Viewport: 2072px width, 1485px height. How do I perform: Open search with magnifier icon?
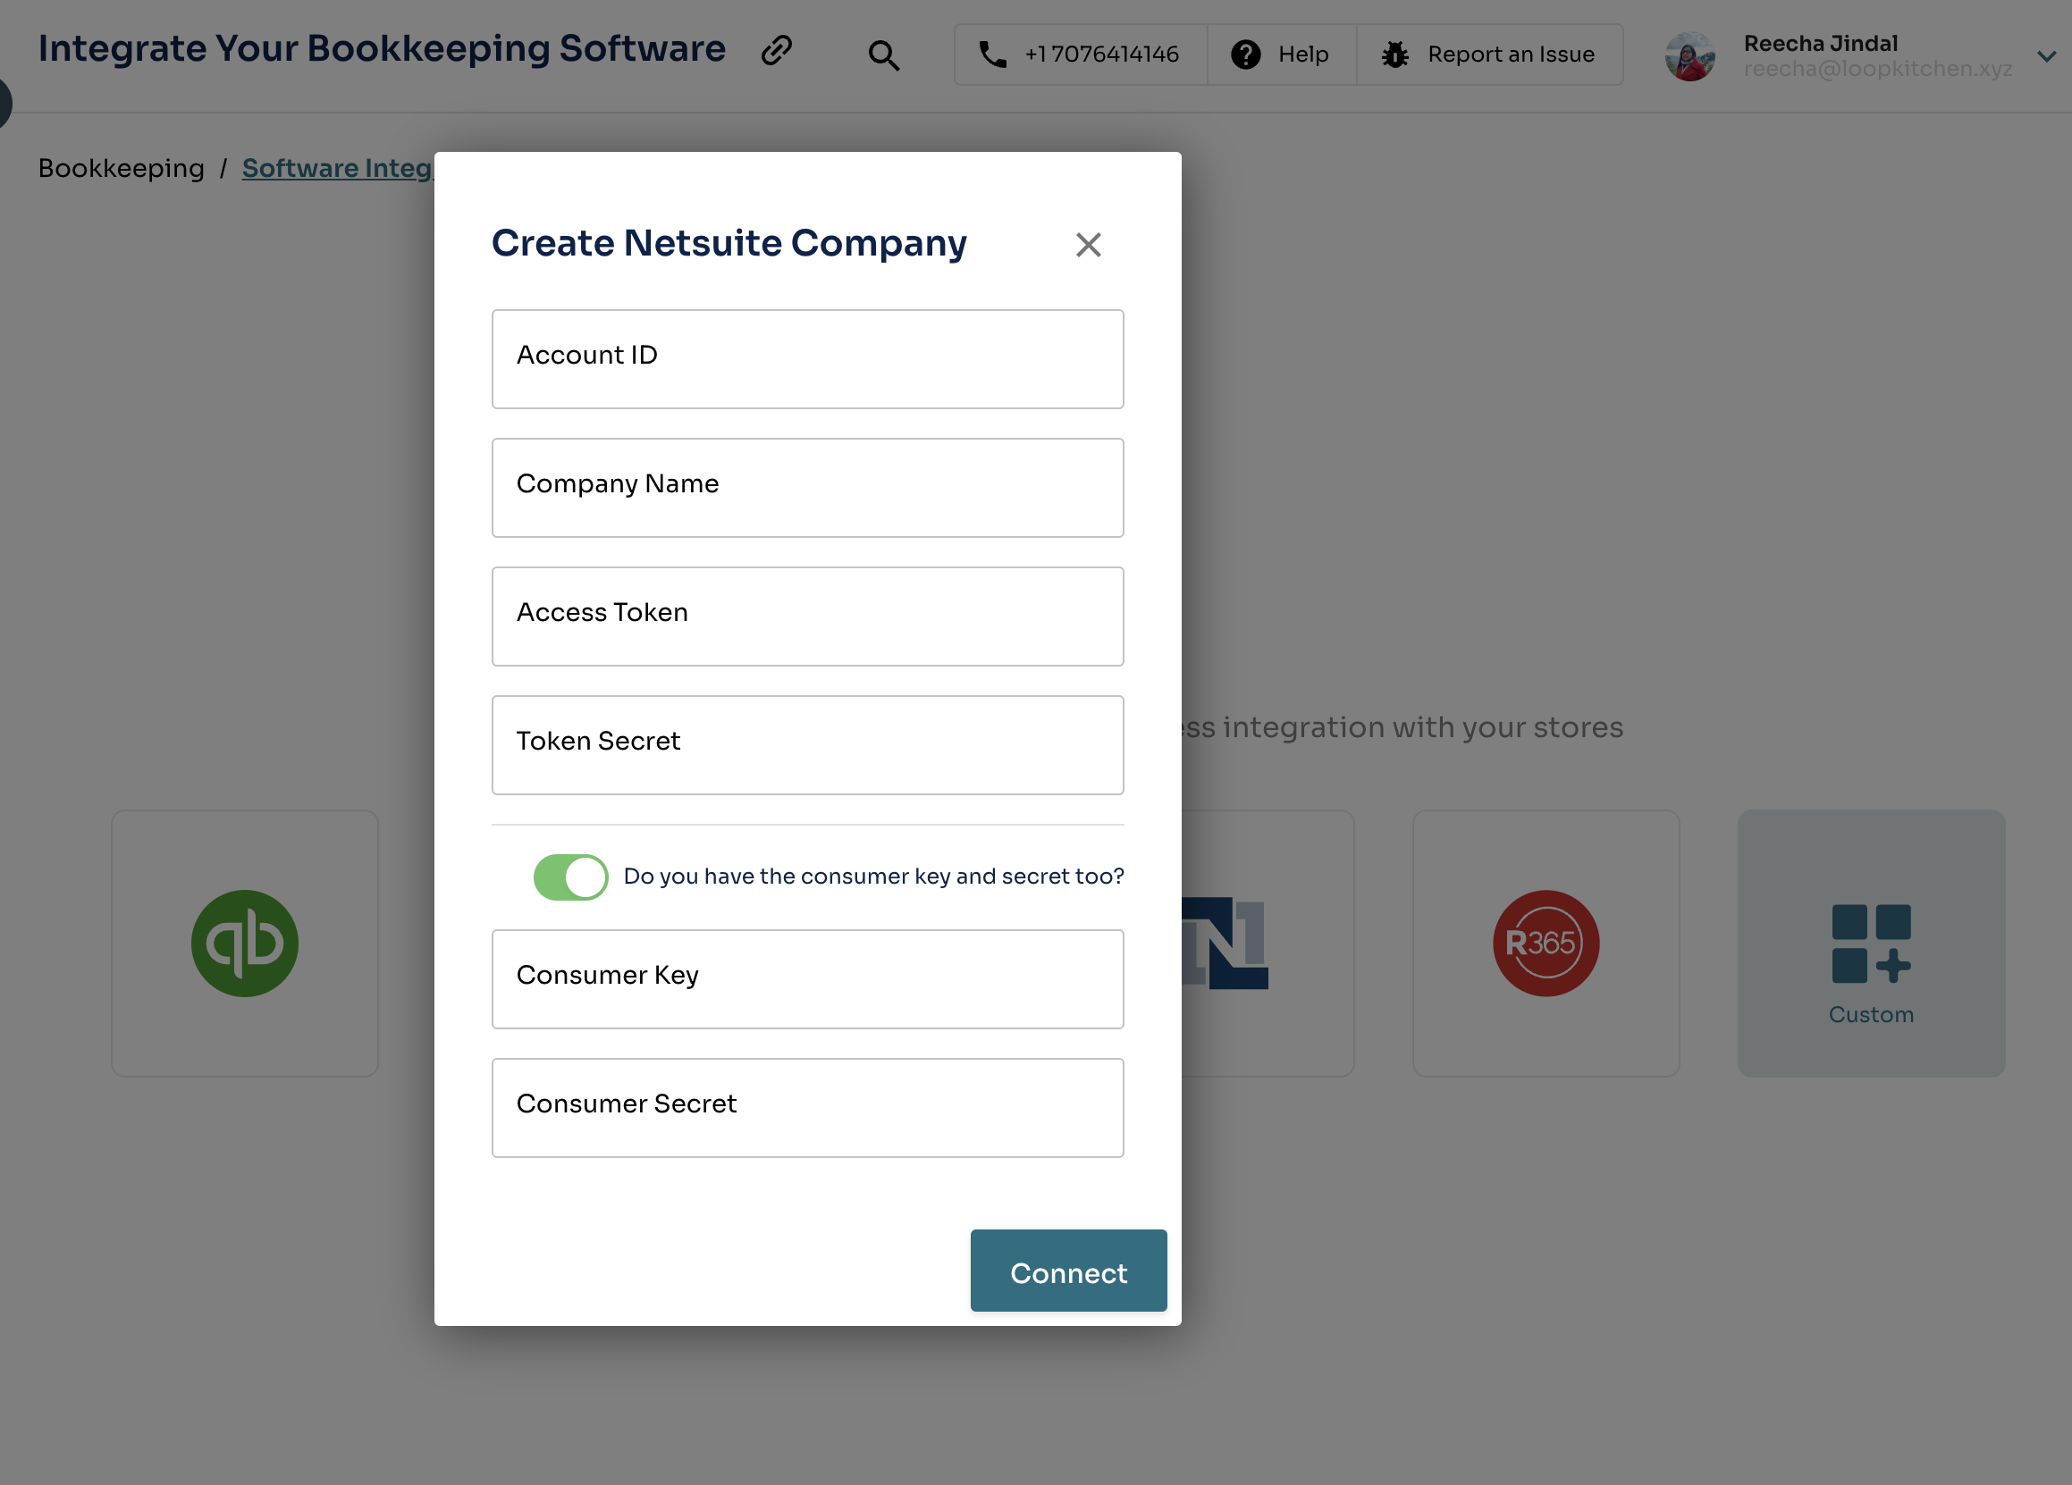[x=882, y=55]
